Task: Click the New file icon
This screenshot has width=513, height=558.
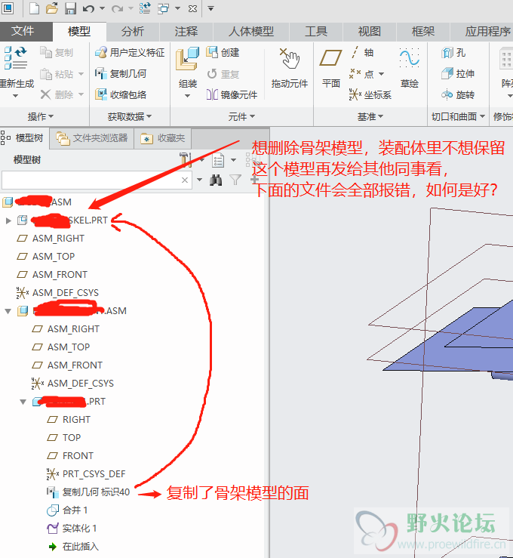Action: [x=34, y=8]
